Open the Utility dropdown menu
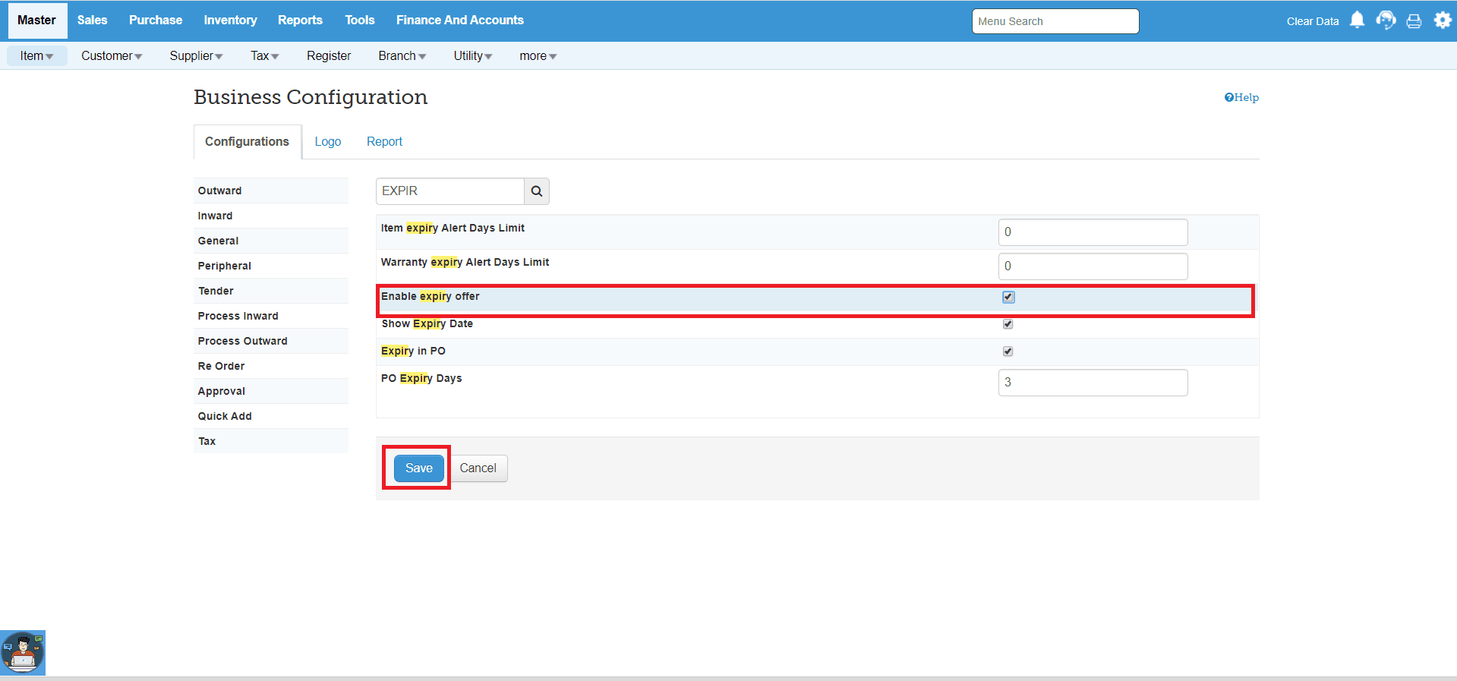1457x681 pixels. point(473,56)
